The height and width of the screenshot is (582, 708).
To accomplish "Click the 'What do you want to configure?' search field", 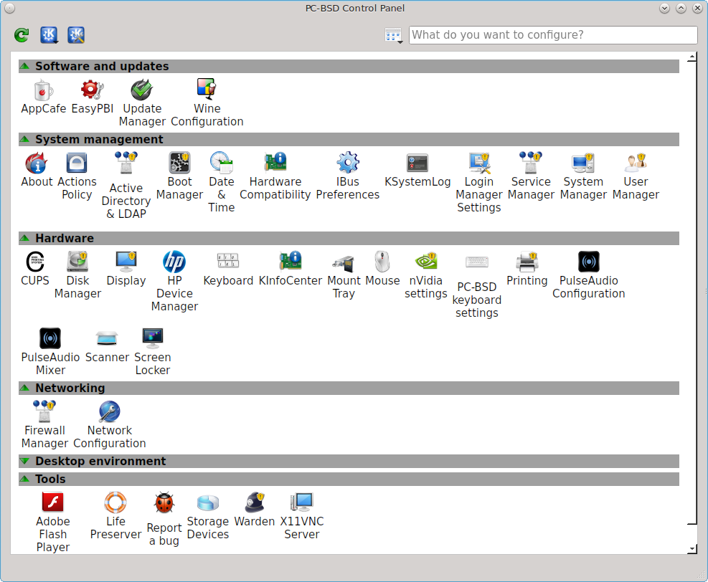I will pos(552,35).
